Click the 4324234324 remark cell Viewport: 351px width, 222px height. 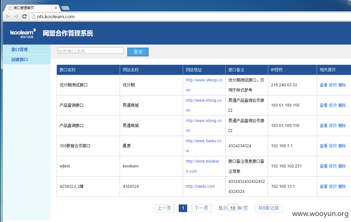point(247,146)
